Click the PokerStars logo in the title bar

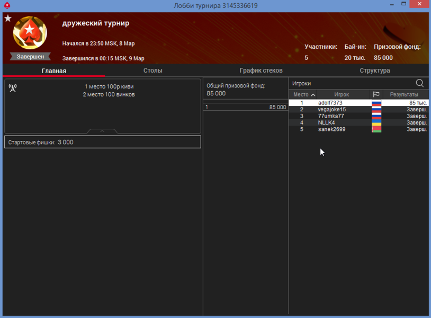click(7, 5)
